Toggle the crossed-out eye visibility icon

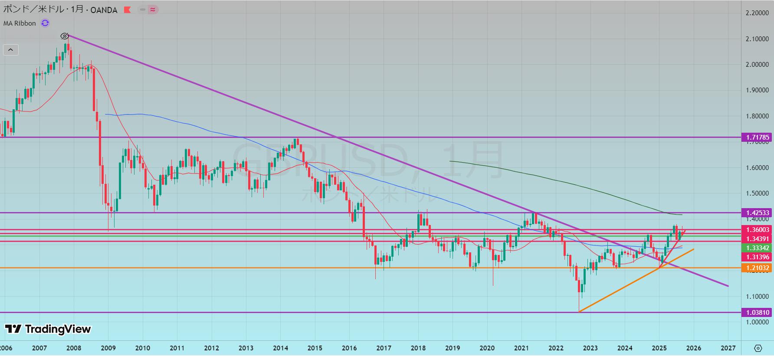tap(65, 36)
